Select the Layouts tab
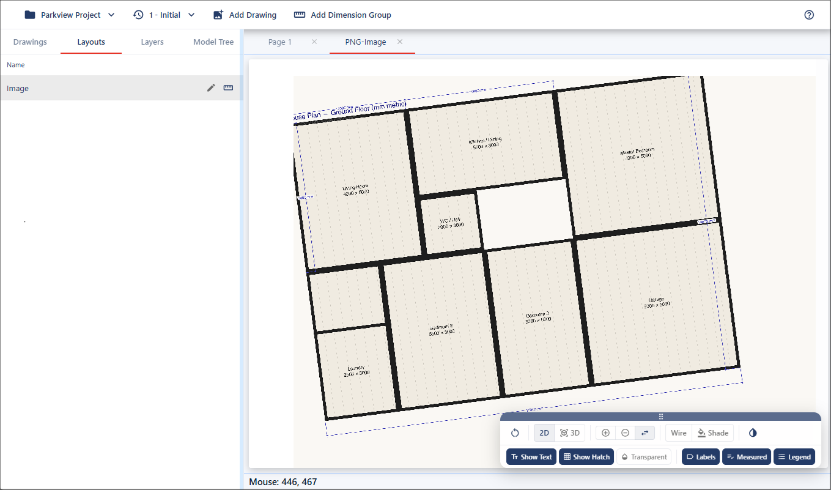This screenshot has width=831, height=490. pyautogui.click(x=91, y=42)
